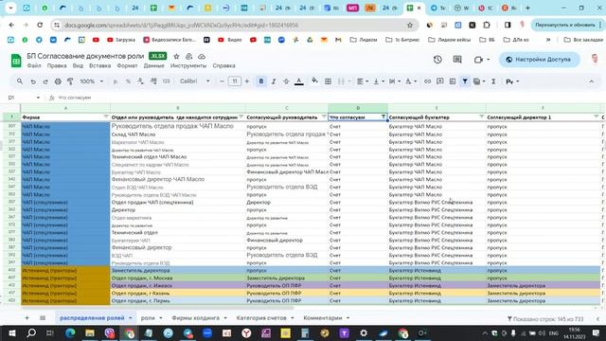Screen dimensions: 606x341
Task: Activate the paint format tool
Action: coord(70,81)
